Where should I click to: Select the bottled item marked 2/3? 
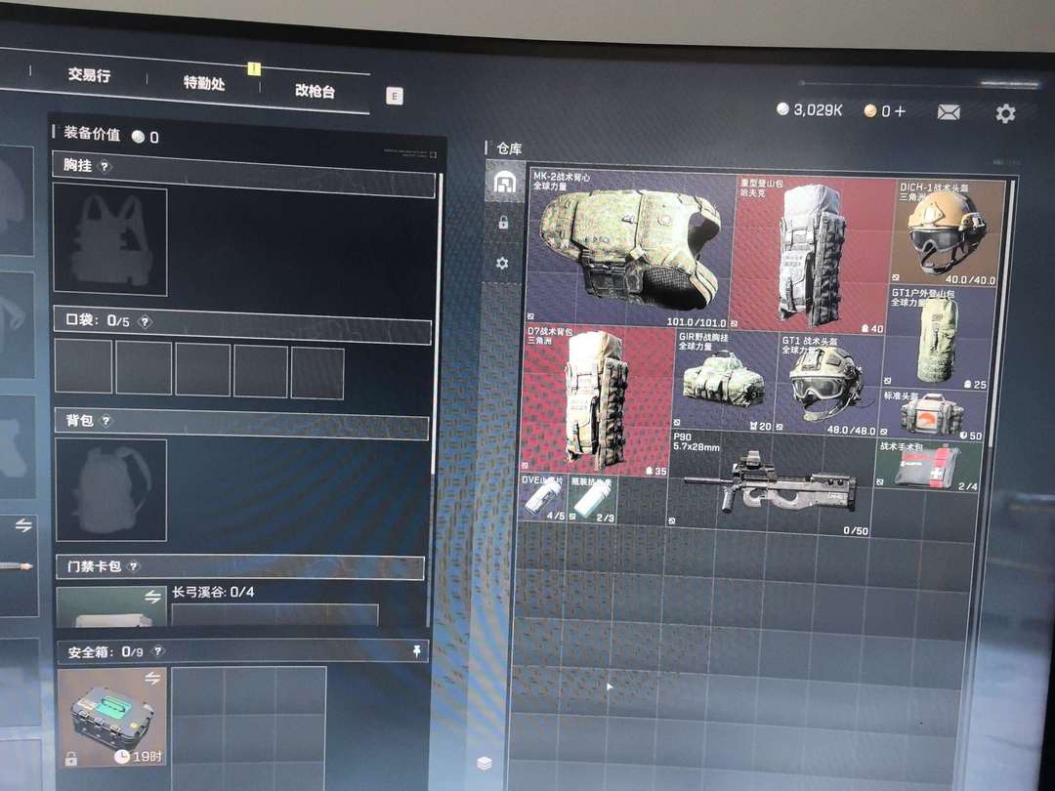[592, 500]
